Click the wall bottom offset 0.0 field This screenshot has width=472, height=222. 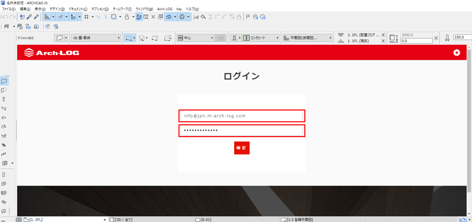click(x=416, y=41)
